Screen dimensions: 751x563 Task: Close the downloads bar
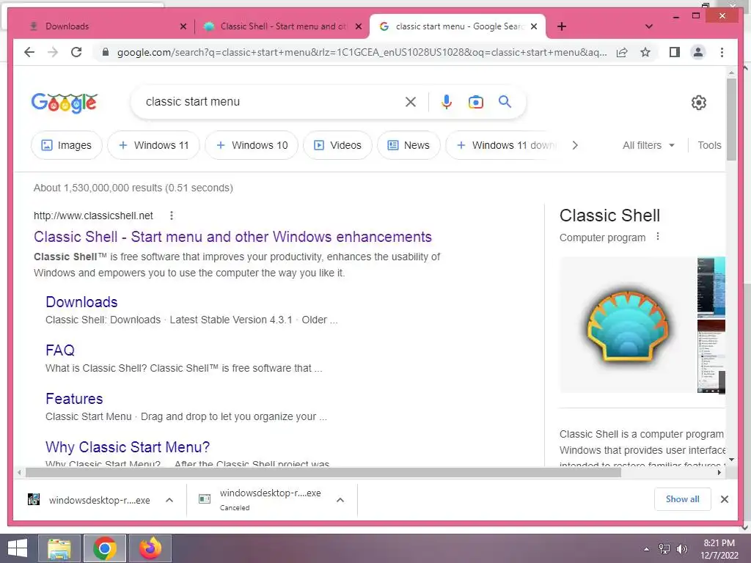point(724,499)
